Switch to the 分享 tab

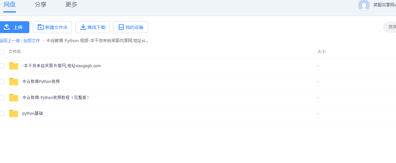[x=41, y=5]
